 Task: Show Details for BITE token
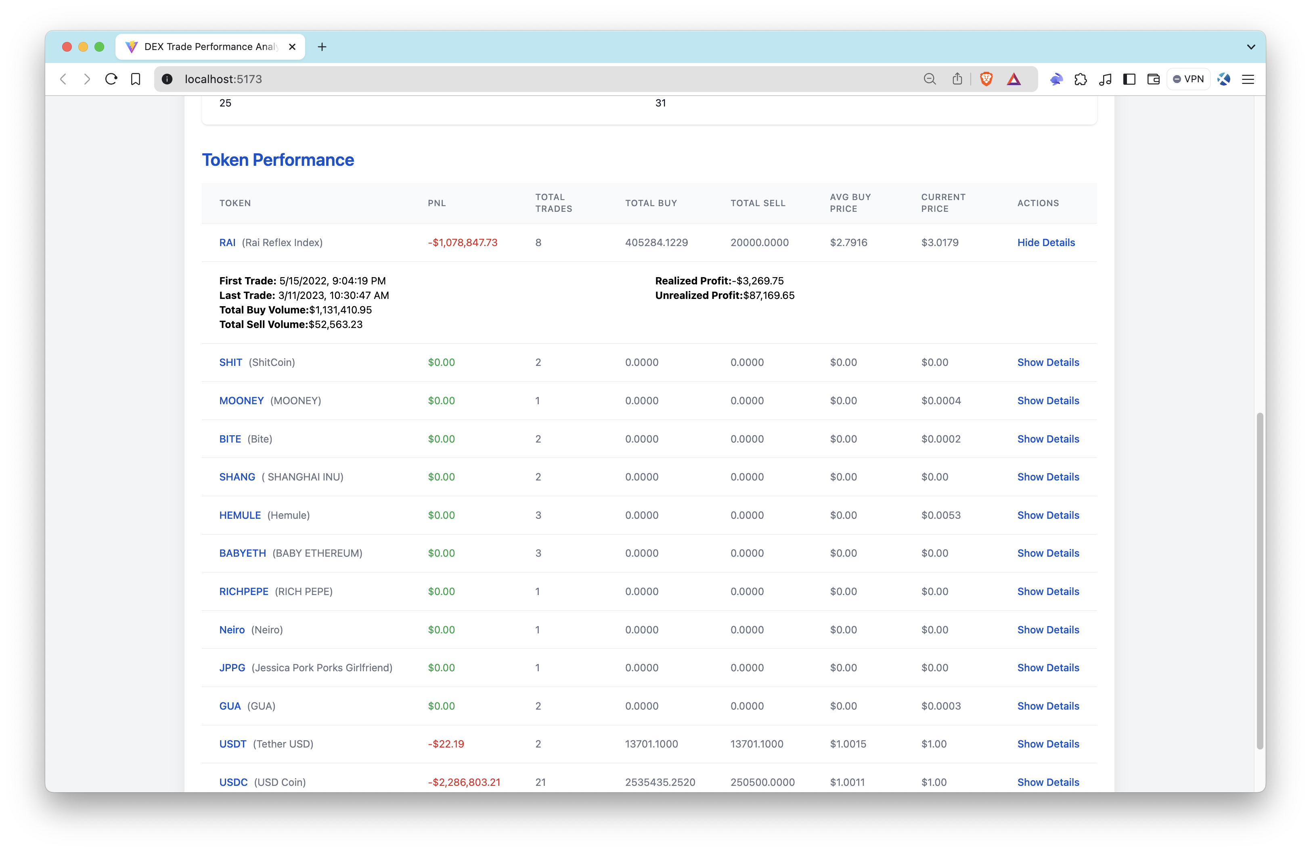[x=1048, y=439]
